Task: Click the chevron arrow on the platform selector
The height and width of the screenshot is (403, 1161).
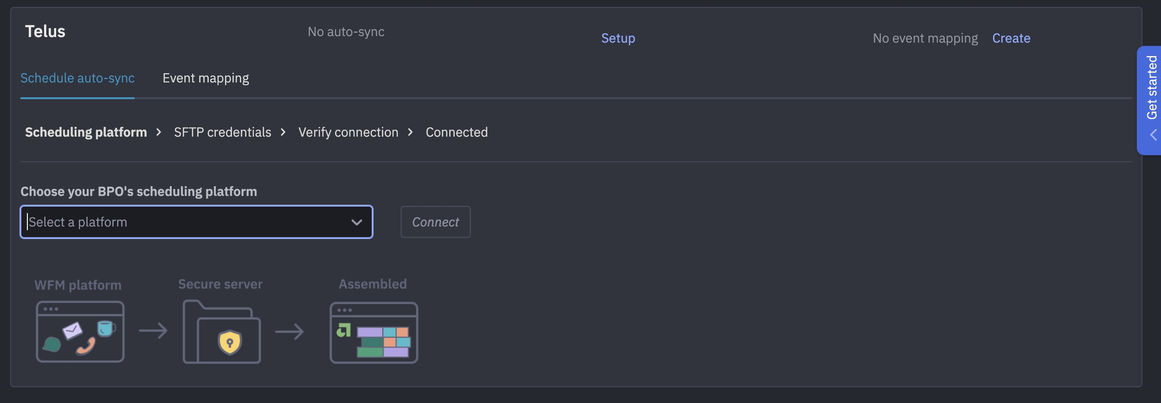Action: pos(356,222)
